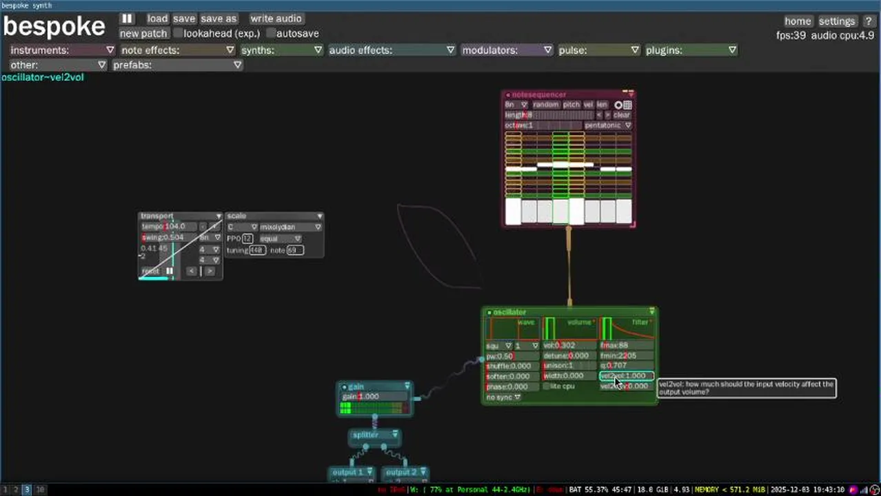Enable the lite cpu checkbox
This screenshot has width=881, height=496.
click(x=547, y=386)
